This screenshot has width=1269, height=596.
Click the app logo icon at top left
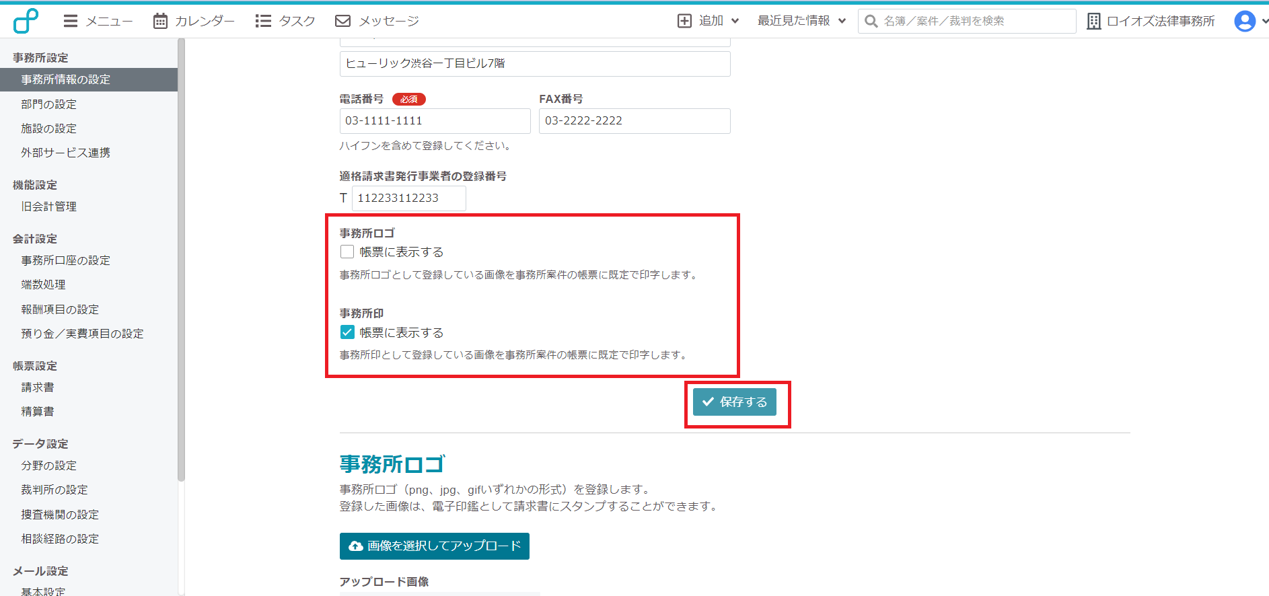point(26,21)
